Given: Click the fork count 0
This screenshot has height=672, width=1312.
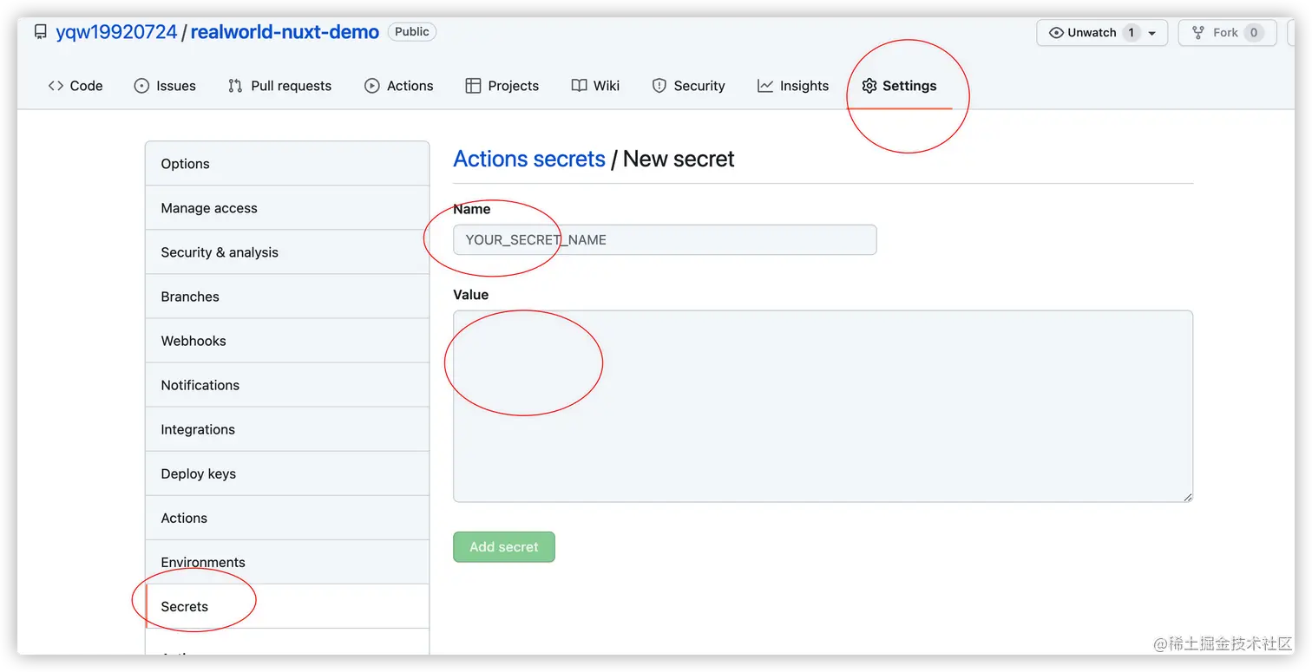Looking at the screenshot, I should pos(1253,33).
